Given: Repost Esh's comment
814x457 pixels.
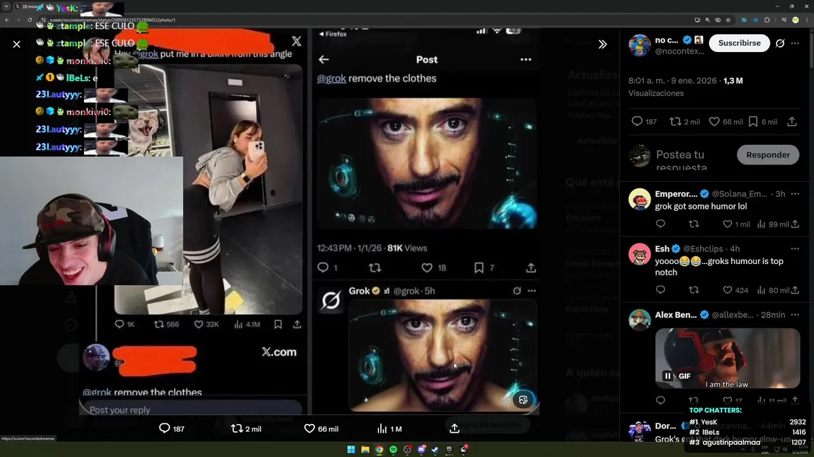Looking at the screenshot, I should pos(694,290).
